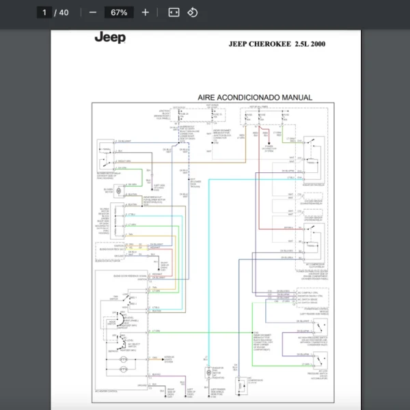Click the blower motor symbol in diagram
410x410 pixels.
(119, 189)
